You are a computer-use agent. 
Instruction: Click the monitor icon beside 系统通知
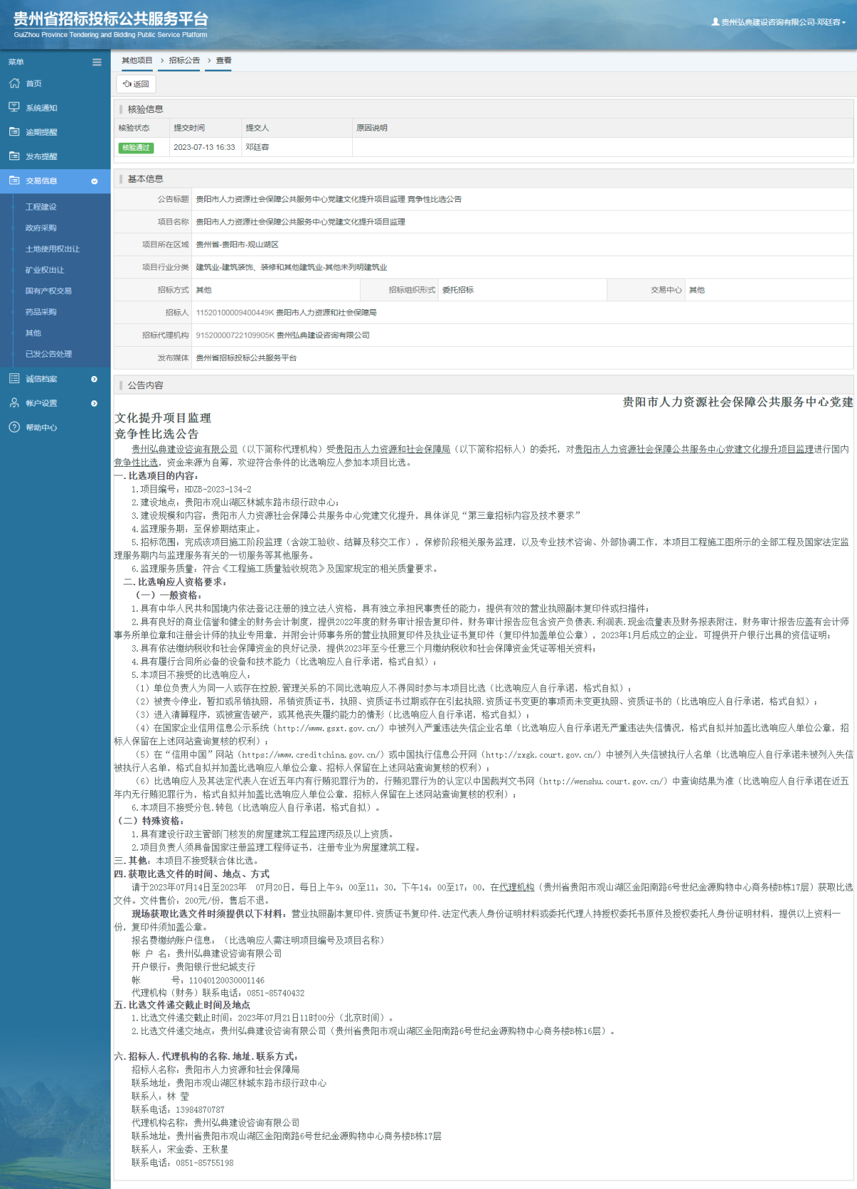(14, 108)
